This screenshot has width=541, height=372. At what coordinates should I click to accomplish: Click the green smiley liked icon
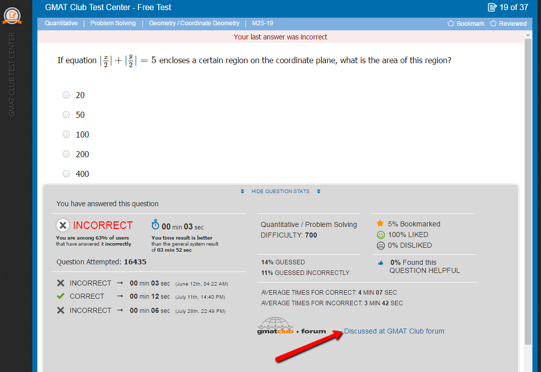(380, 235)
